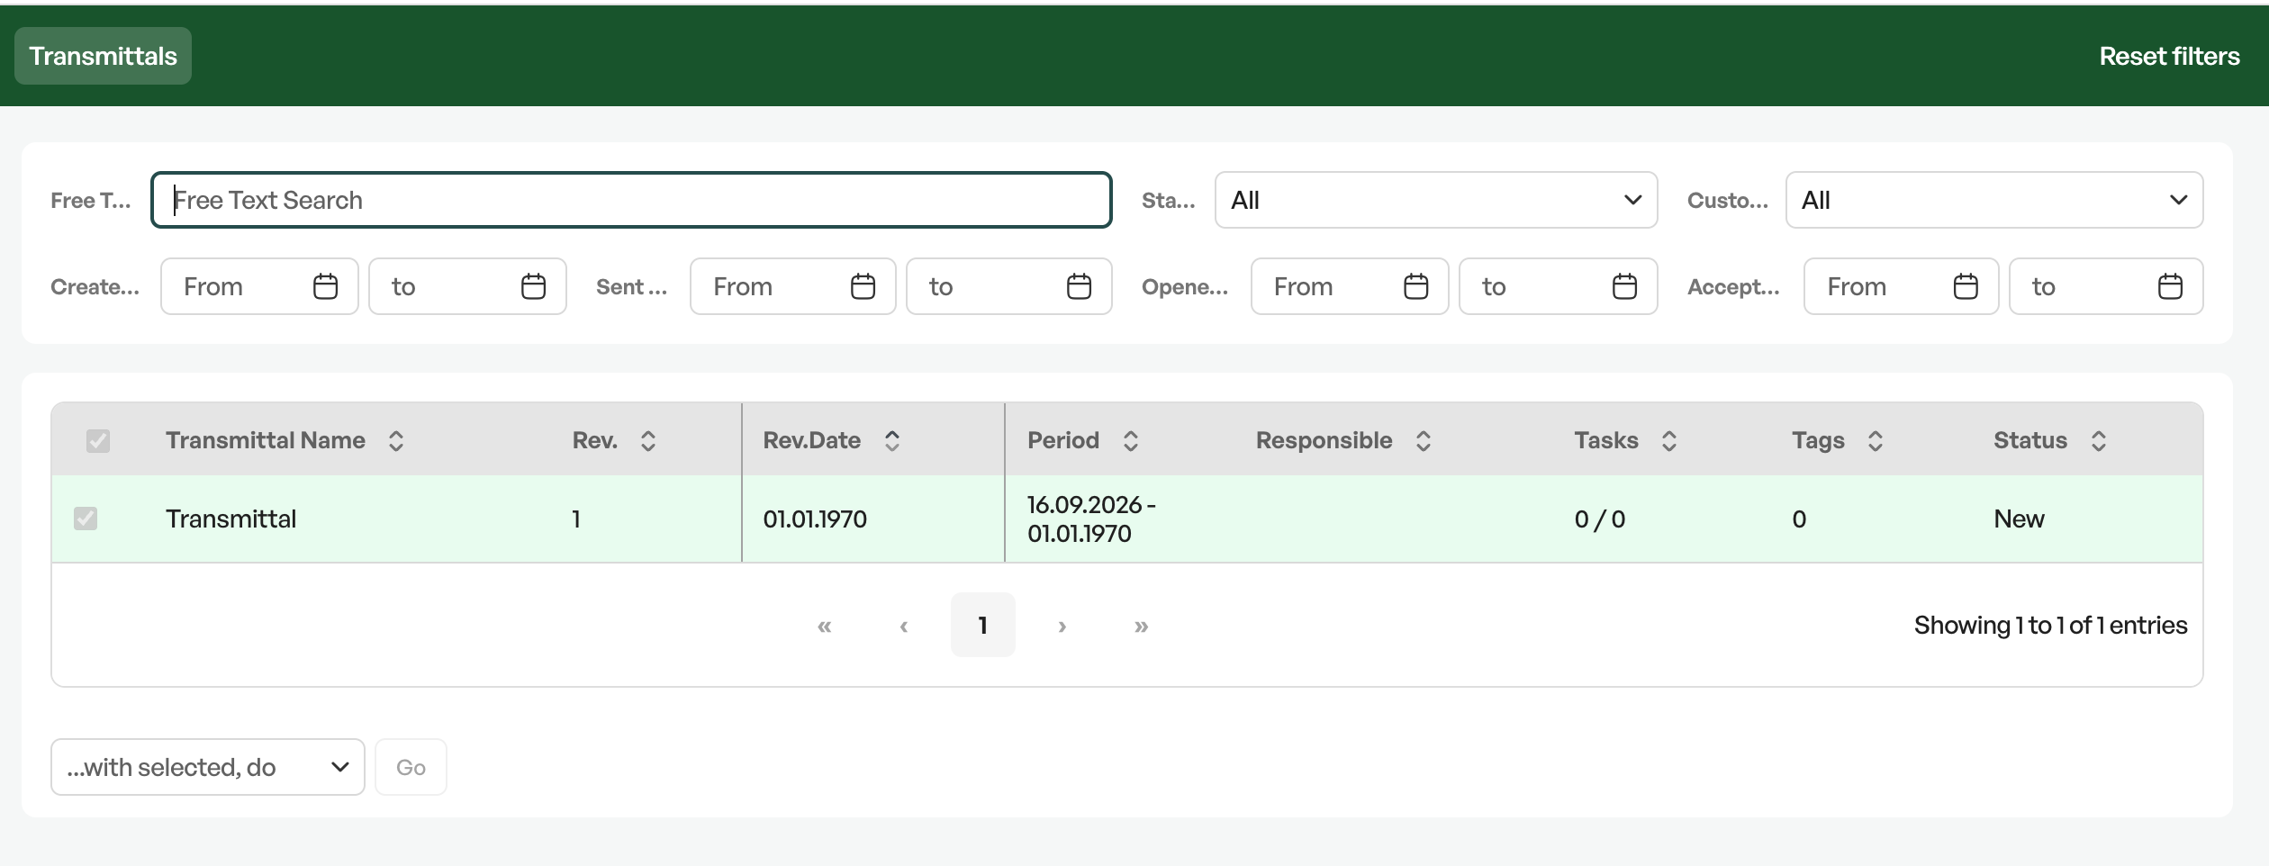Screen dimensions: 2269x866
Task: Open calendar for Created From date
Action: coord(325,286)
